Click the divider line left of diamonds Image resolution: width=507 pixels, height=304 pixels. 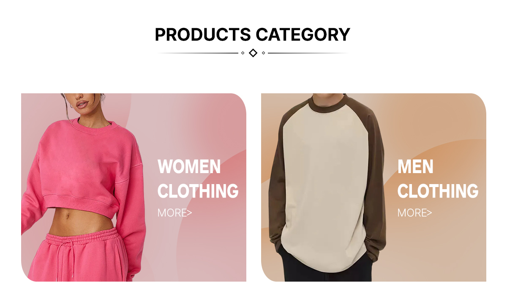[x=199, y=53]
